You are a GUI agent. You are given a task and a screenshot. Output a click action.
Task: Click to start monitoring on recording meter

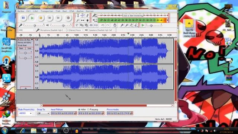point(133,16)
